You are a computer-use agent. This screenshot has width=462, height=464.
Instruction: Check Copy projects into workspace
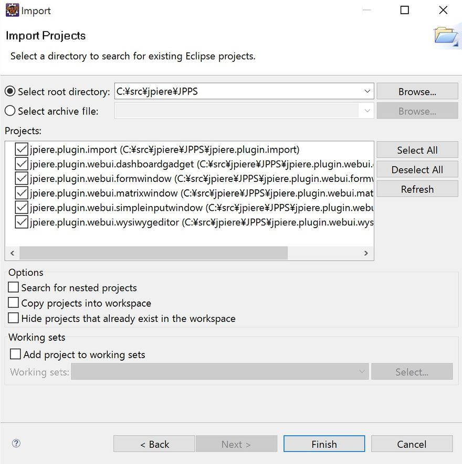coord(14,303)
